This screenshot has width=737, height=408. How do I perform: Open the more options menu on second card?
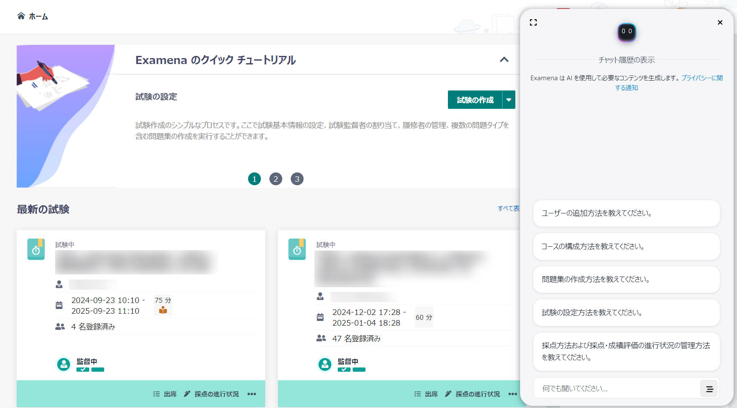(513, 394)
